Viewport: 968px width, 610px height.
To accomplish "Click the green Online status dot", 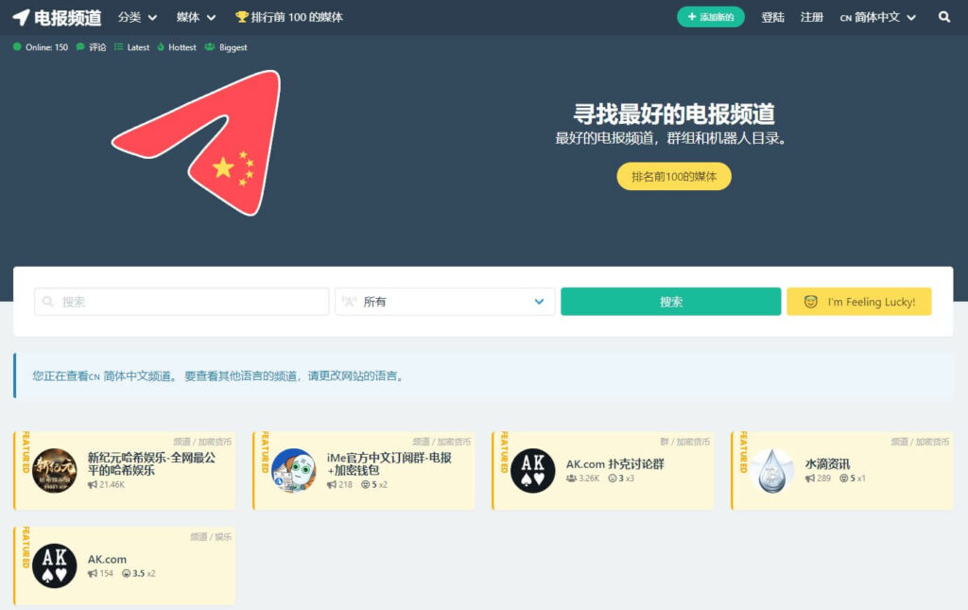I will click(x=17, y=47).
